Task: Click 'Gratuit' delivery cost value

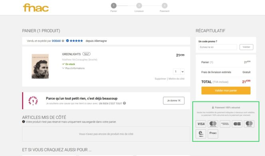Action: [246, 72]
